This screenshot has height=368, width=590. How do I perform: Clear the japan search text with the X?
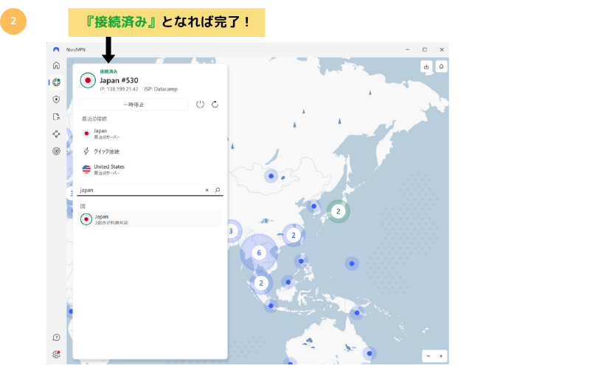point(206,190)
